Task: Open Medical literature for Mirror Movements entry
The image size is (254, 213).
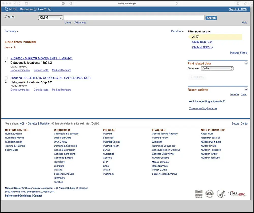Action: pyautogui.click(x=61, y=70)
